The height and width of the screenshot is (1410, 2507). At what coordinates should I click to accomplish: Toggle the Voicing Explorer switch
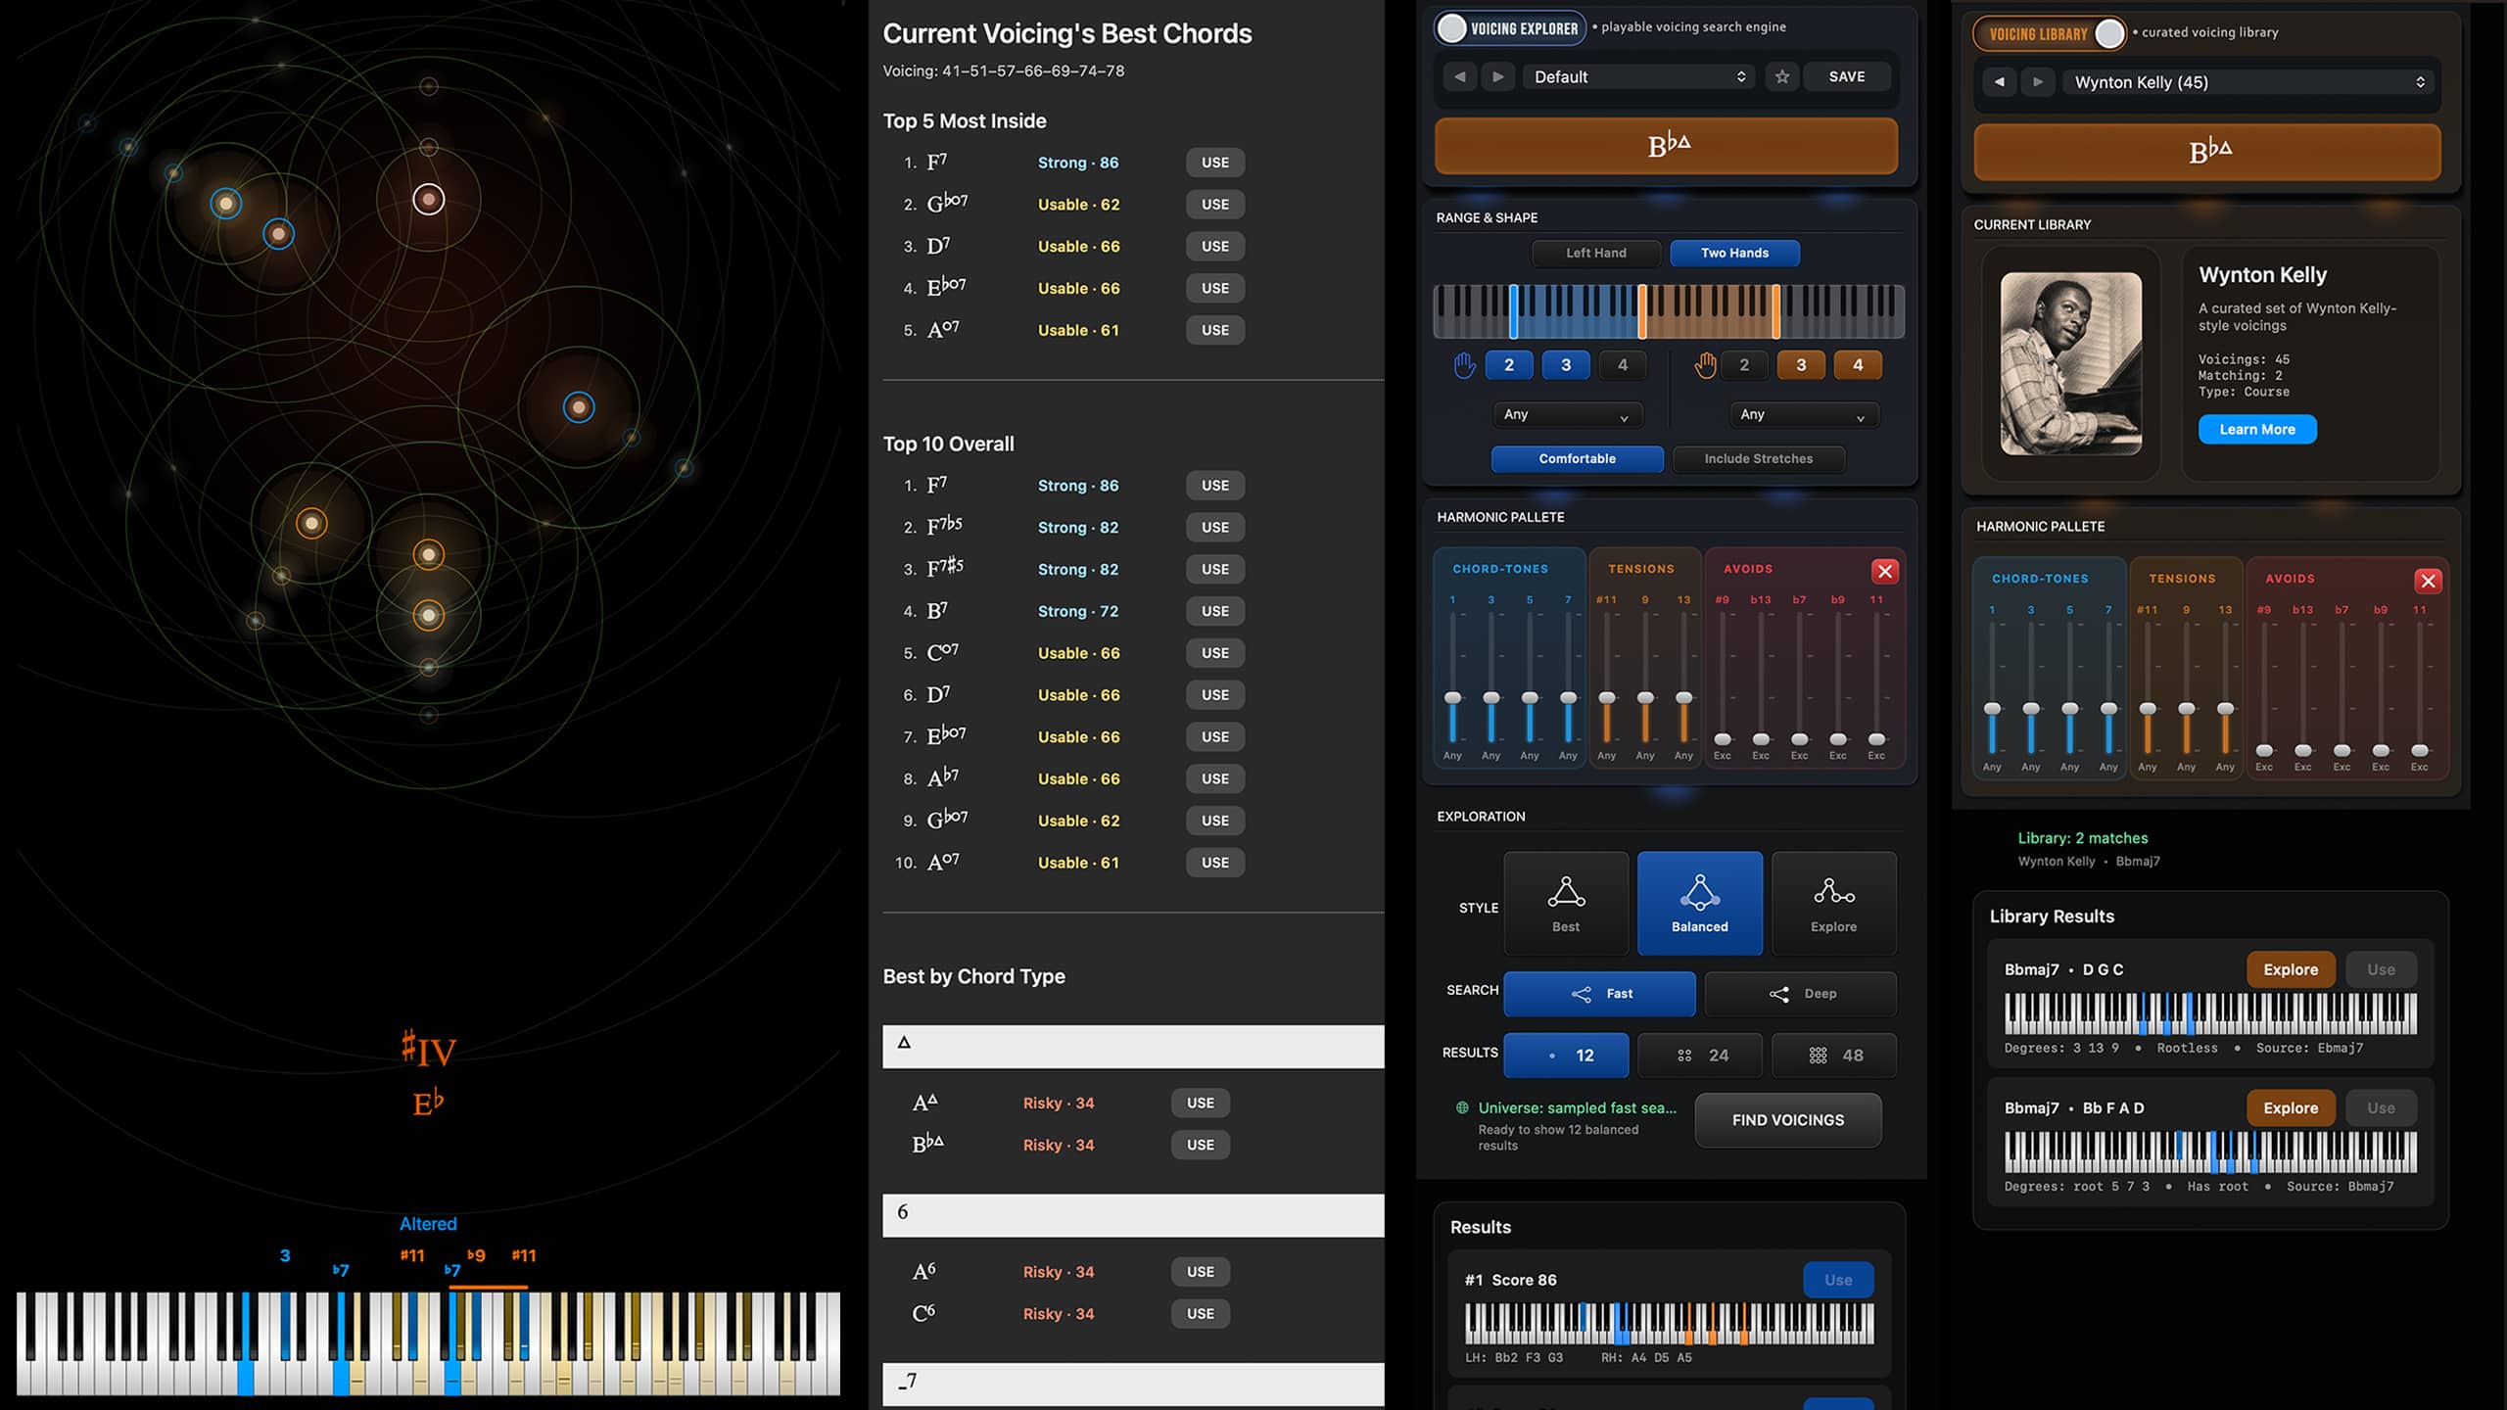click(1508, 28)
